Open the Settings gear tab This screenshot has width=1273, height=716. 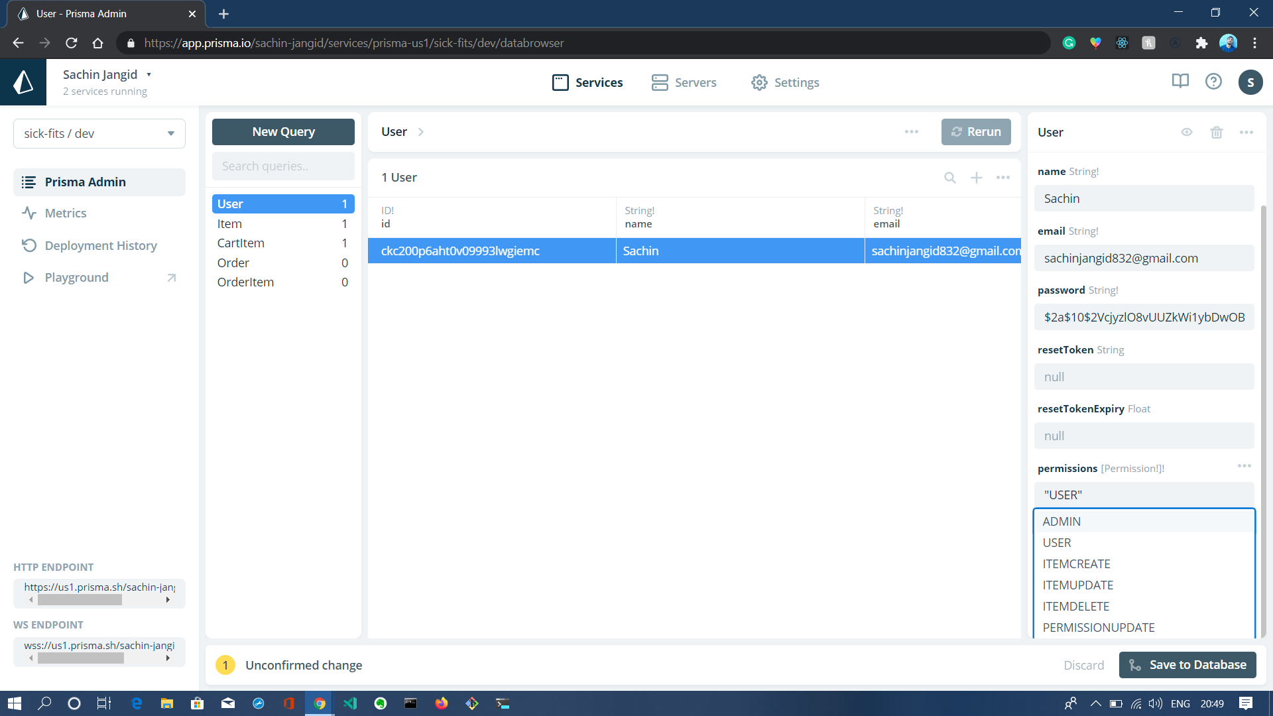click(785, 82)
